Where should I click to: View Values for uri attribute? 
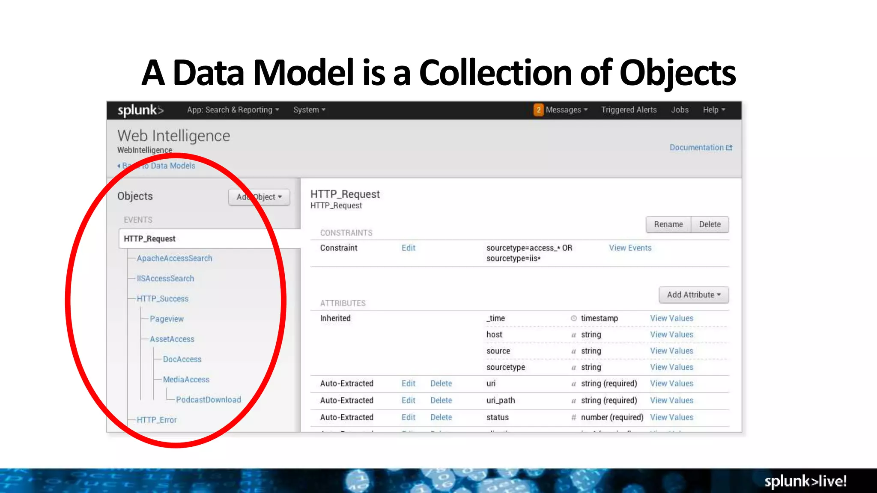coord(671,383)
